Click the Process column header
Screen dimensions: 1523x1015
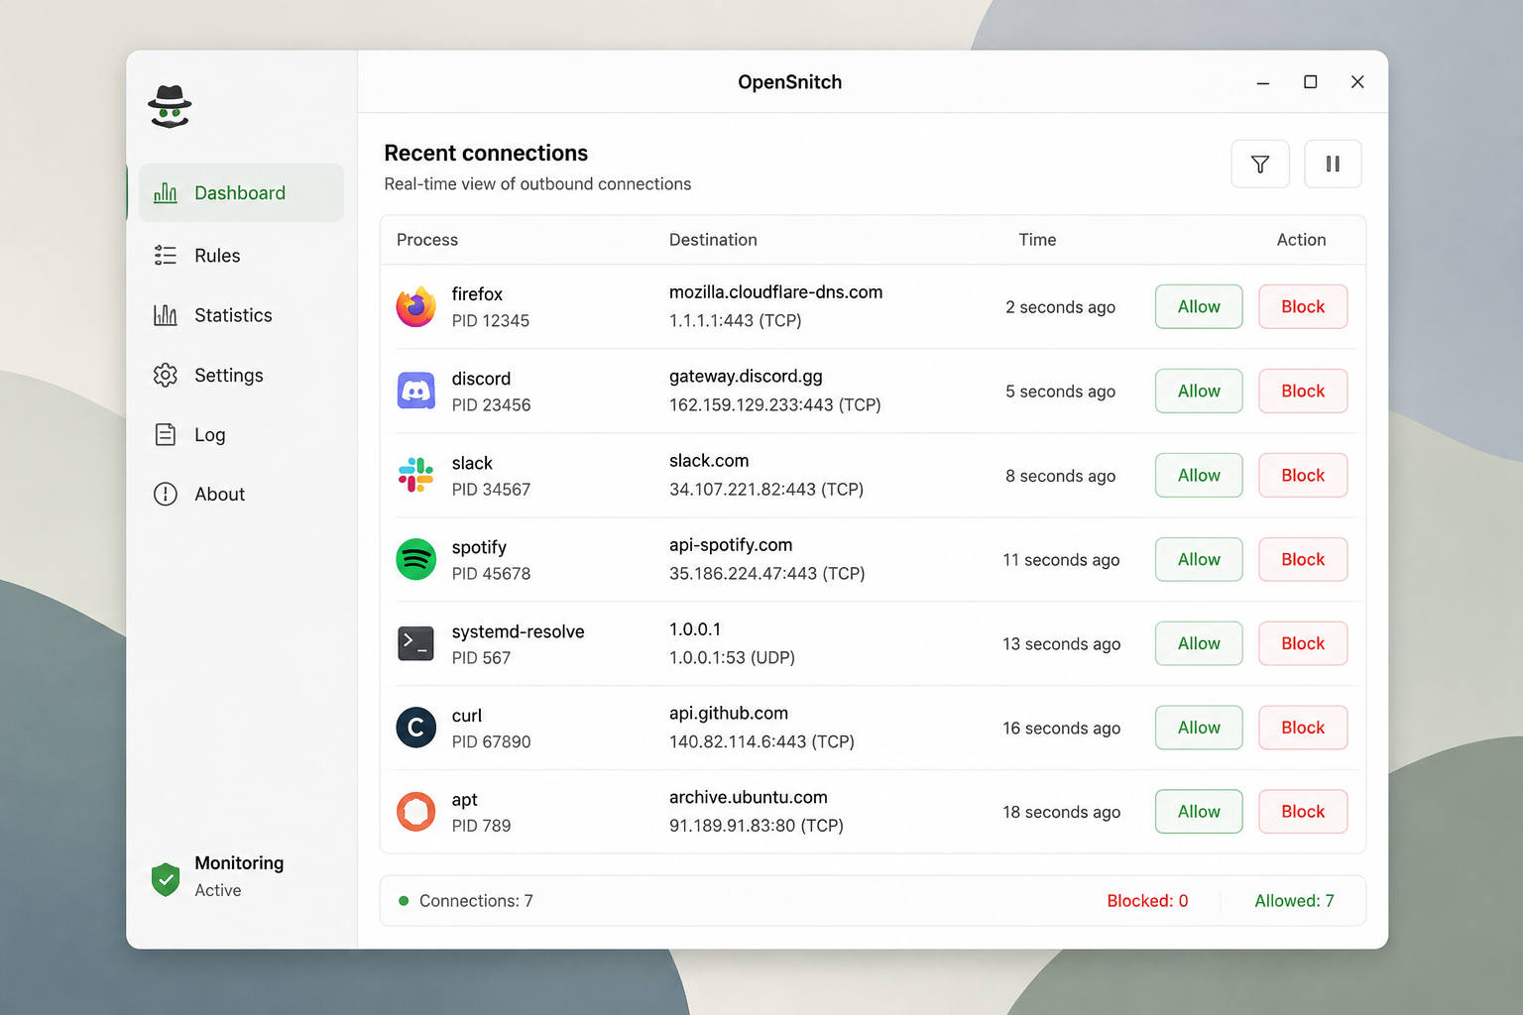(427, 240)
